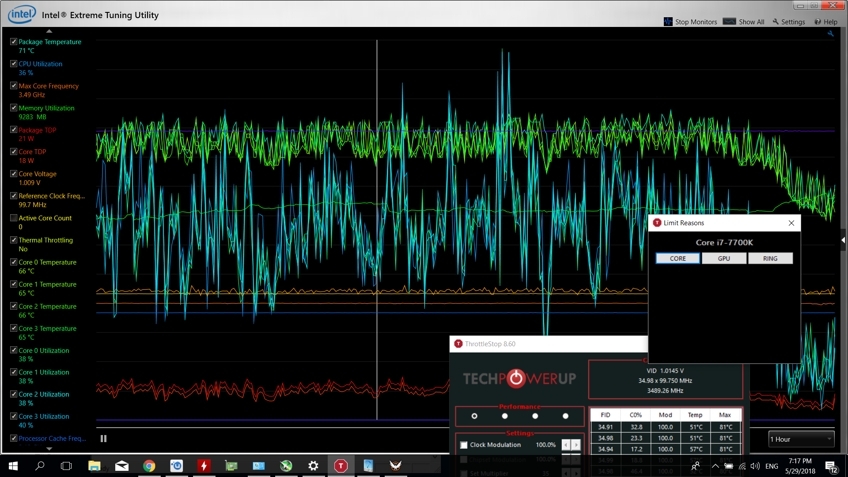Image resolution: width=848 pixels, height=477 pixels.
Task: Click the FID column header in ThrottleStop
Action: click(x=606, y=415)
